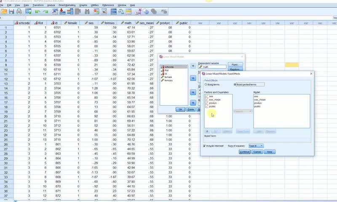Select femses in the Linear Mixed Models variable list
Screen dimensions: 337x202
(168, 80)
